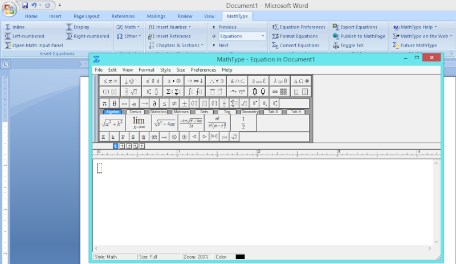Open the arrow symbols palette

click(x=195, y=81)
